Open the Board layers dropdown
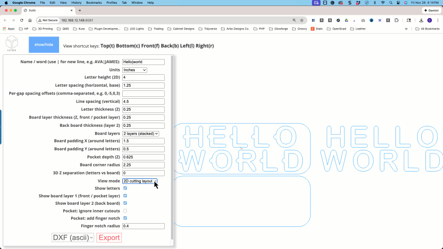The width and height of the screenshot is (443, 249). tap(141, 134)
